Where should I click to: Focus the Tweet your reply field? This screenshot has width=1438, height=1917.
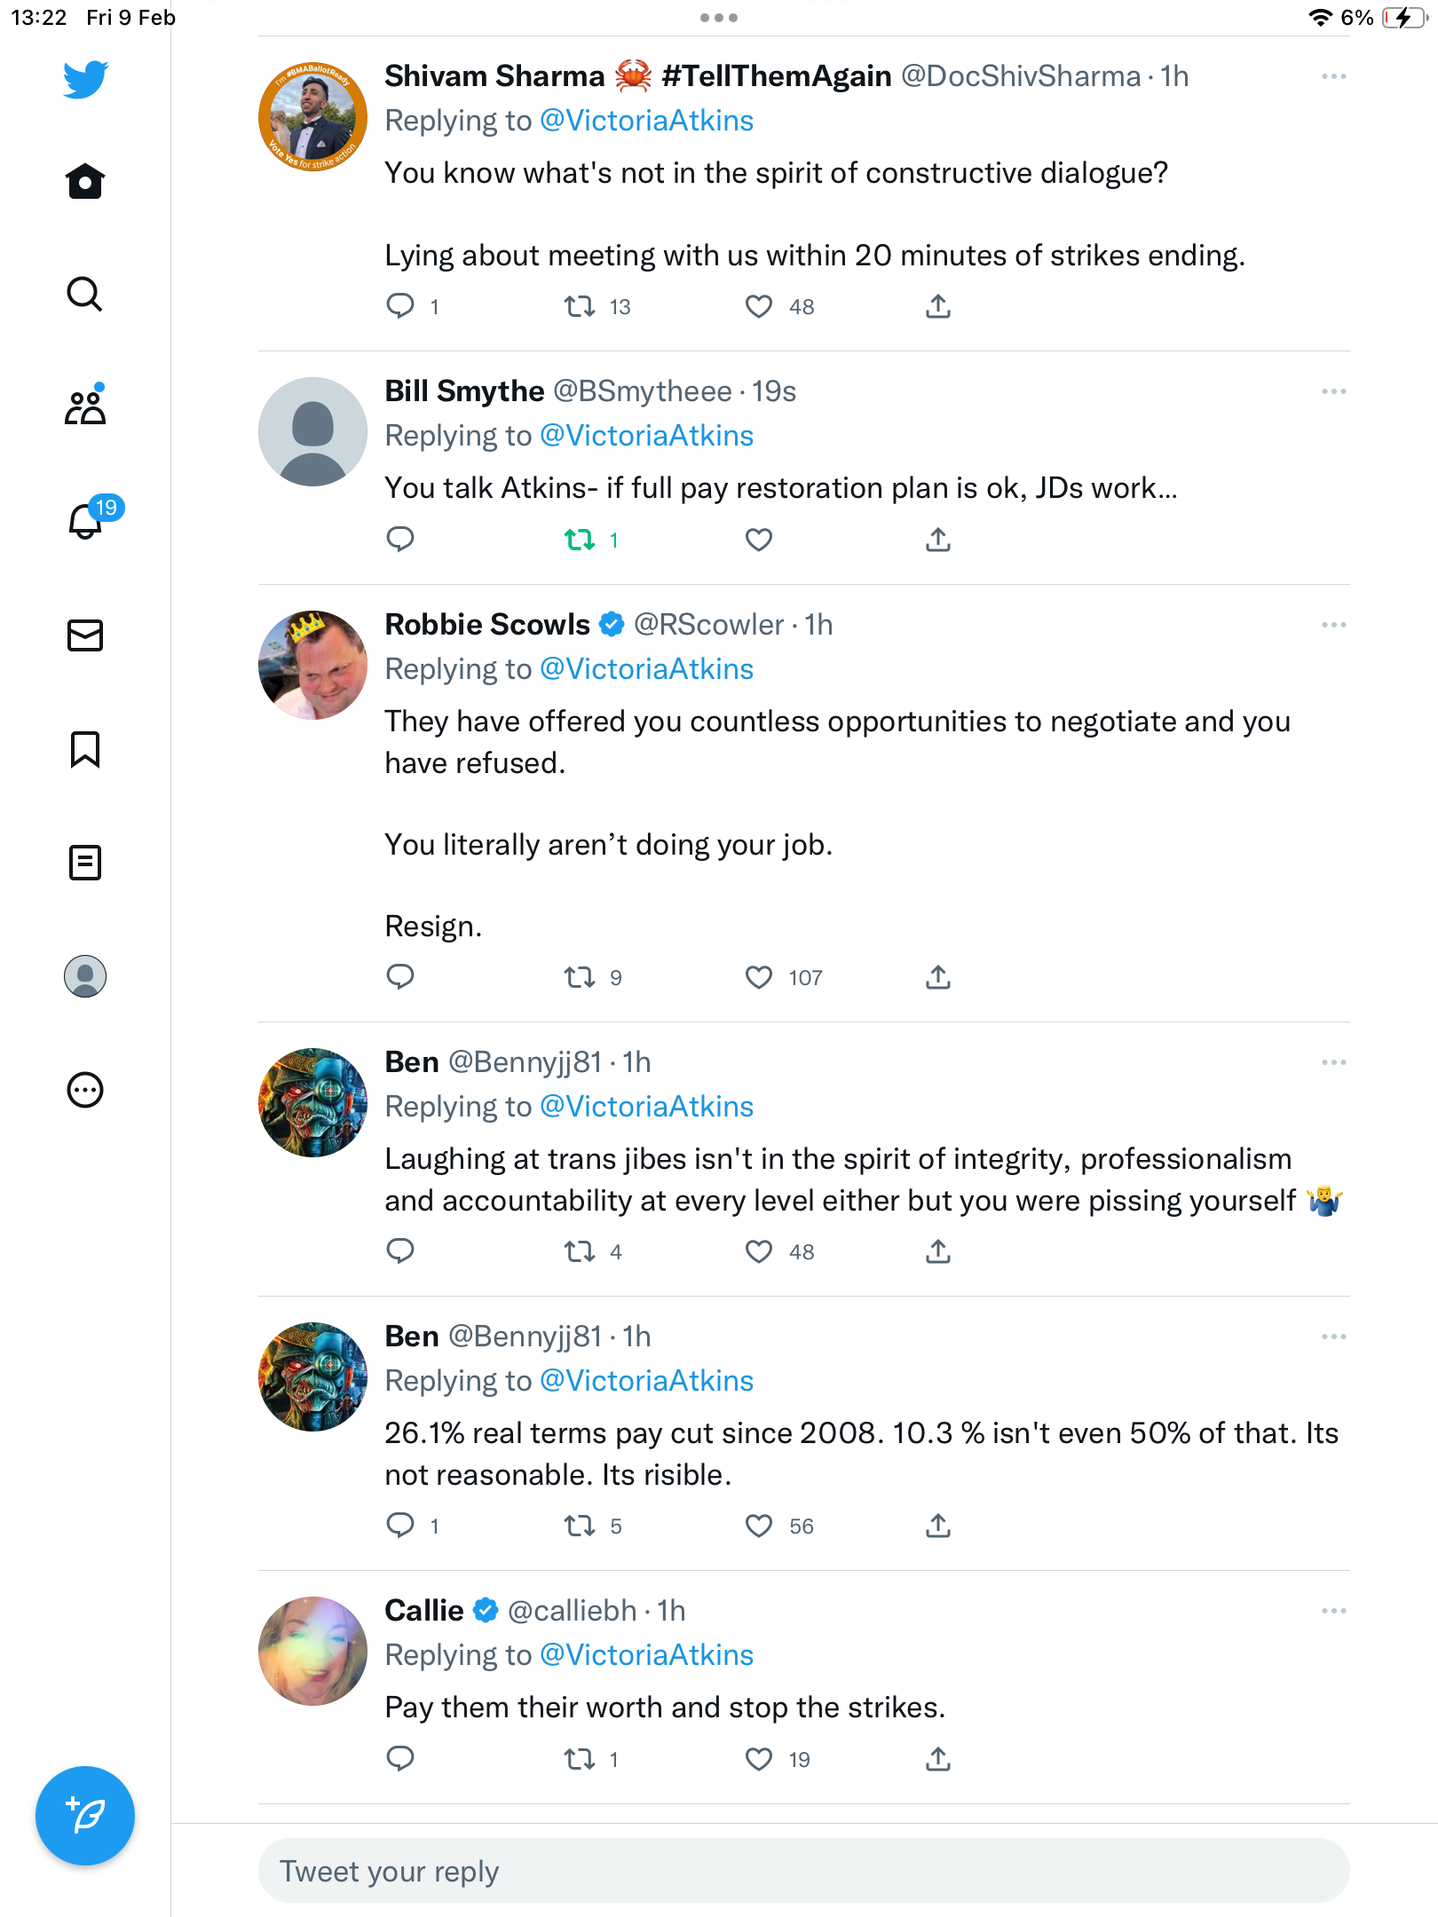point(803,1871)
